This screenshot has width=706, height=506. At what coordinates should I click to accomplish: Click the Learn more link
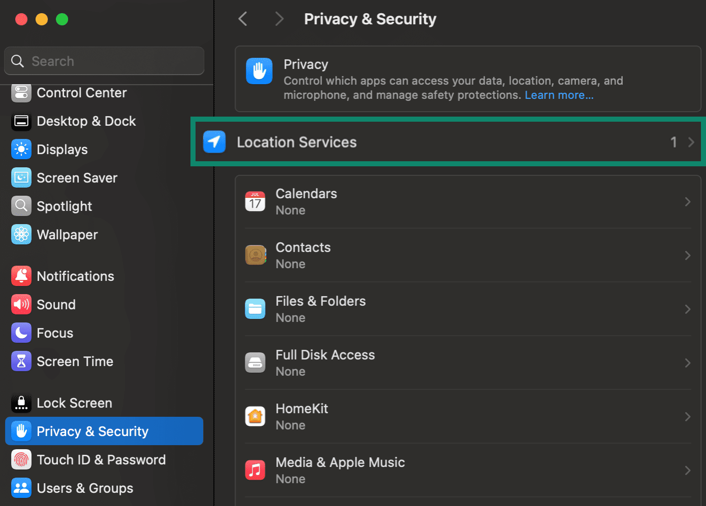click(x=559, y=95)
